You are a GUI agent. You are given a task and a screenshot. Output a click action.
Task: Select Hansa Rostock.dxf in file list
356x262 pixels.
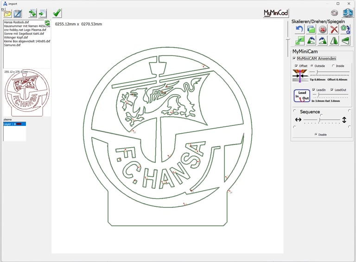pos(16,22)
